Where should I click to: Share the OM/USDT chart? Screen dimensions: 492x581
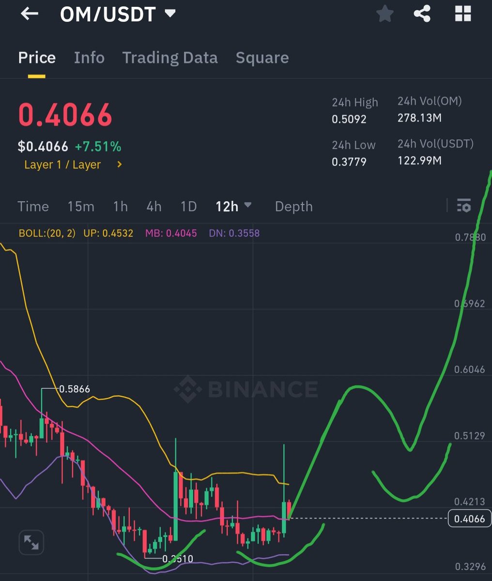click(x=422, y=14)
